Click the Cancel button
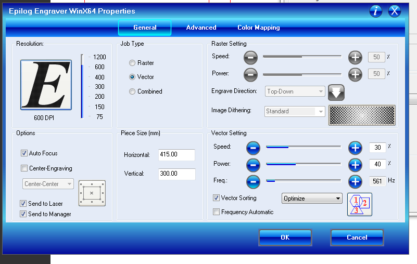Screen dimensions: 417x264 (x=357, y=237)
